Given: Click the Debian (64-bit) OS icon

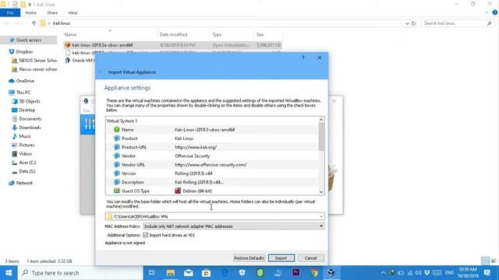Looking at the screenshot, I should [178, 191].
